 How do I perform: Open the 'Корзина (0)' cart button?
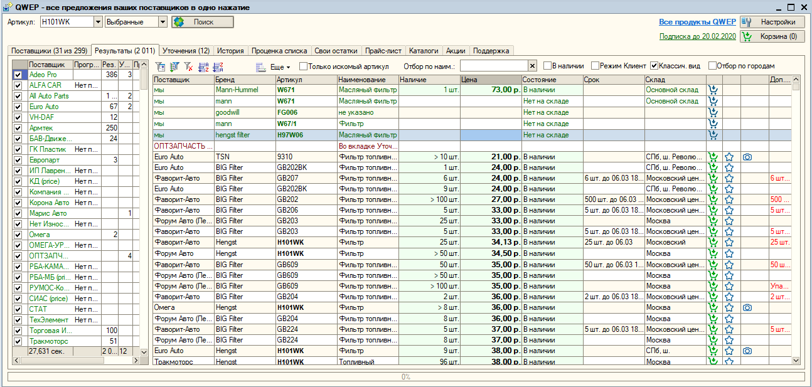tap(772, 36)
